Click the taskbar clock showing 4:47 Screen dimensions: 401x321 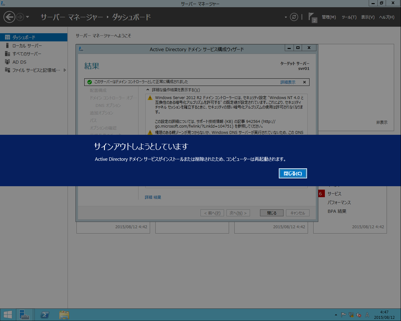384,315
